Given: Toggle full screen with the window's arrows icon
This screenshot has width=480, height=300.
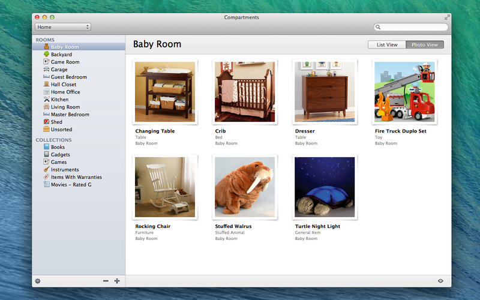Looking at the screenshot, I should [x=447, y=17].
